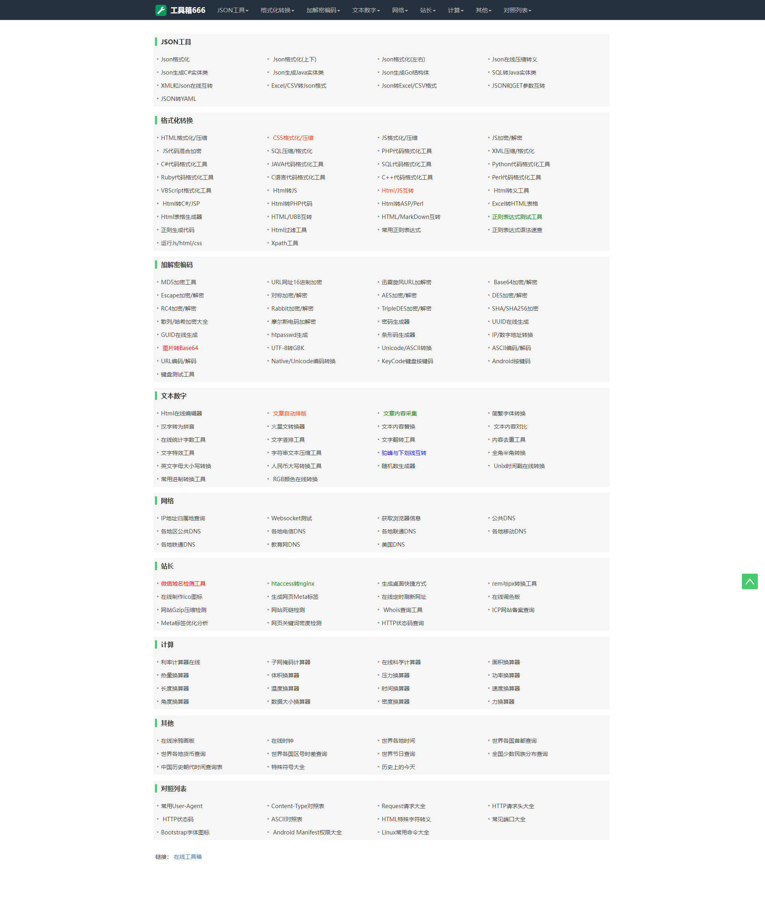This screenshot has width=765, height=901.
Task: Expand the JSON工具 dropdown in navbar
Action: pyautogui.click(x=232, y=10)
